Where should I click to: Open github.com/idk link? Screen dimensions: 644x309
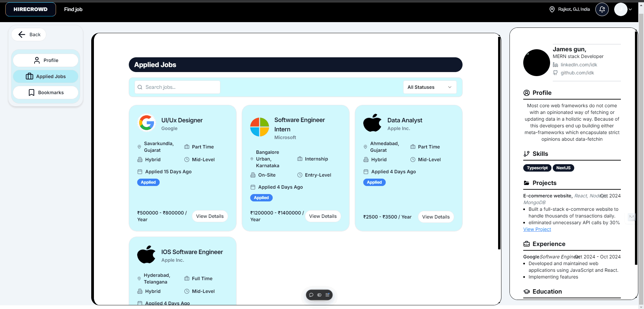click(x=577, y=73)
